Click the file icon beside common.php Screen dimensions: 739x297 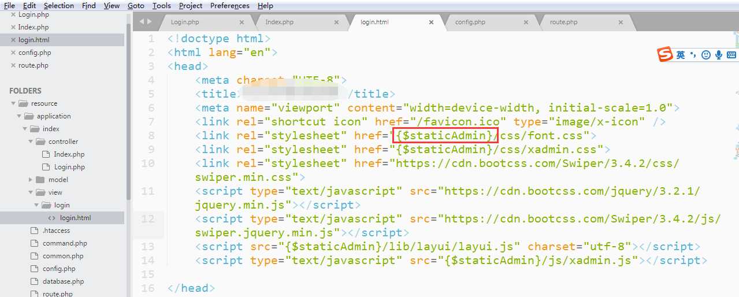point(35,256)
